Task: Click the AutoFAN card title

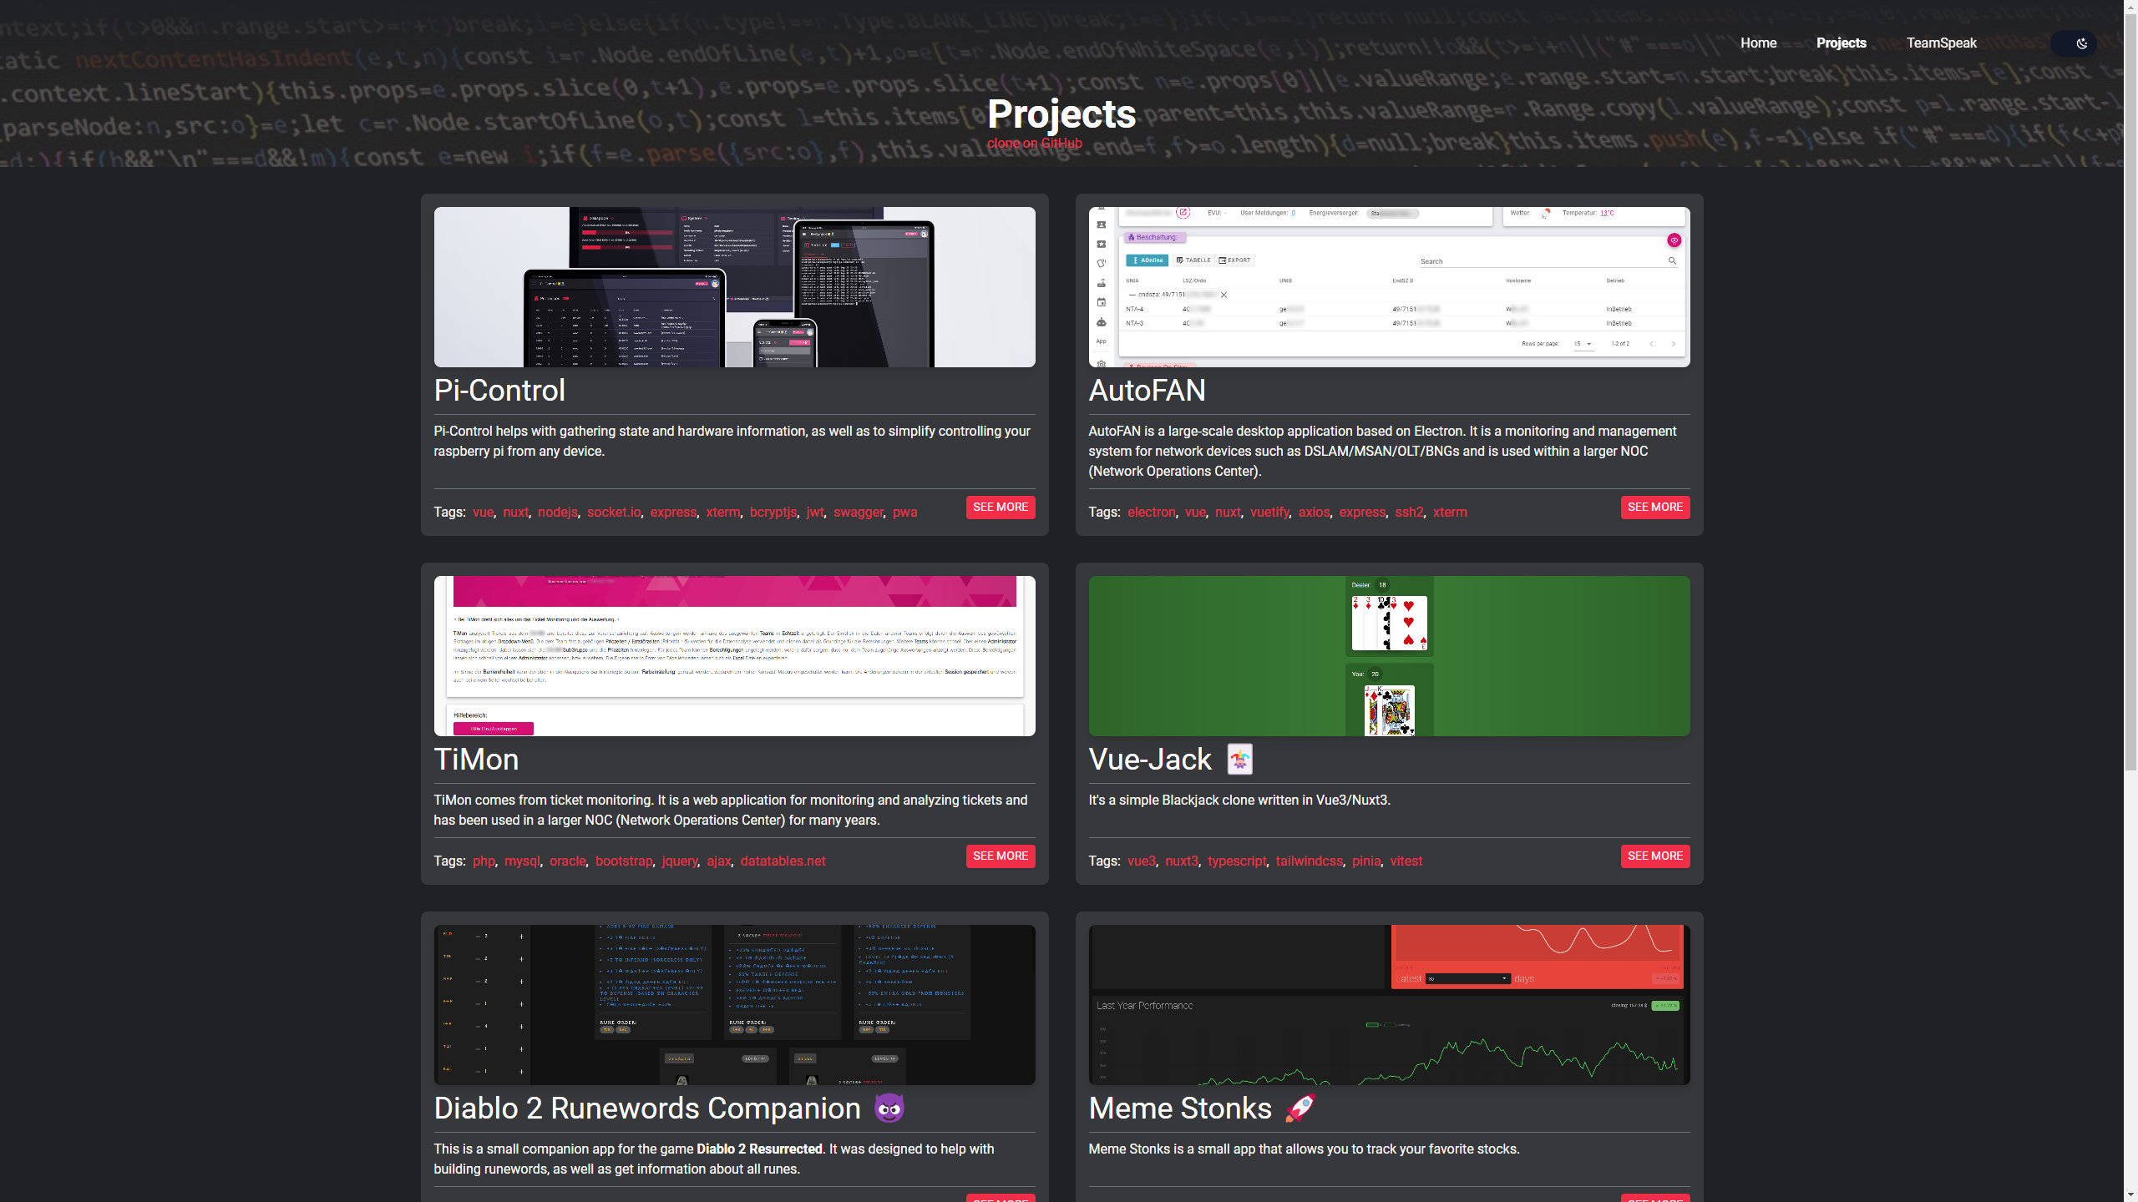Action: tap(1147, 391)
